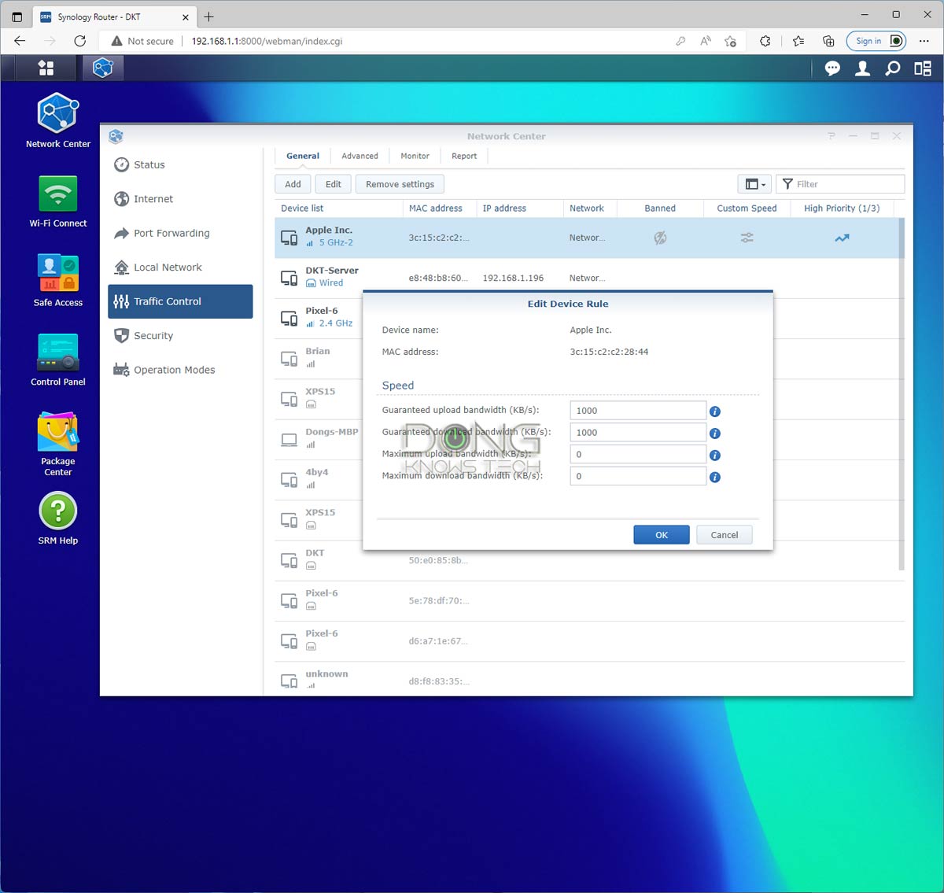Screen dimensions: 944x893
Task: Open the column display options dropdown
Action: pyautogui.click(x=754, y=183)
